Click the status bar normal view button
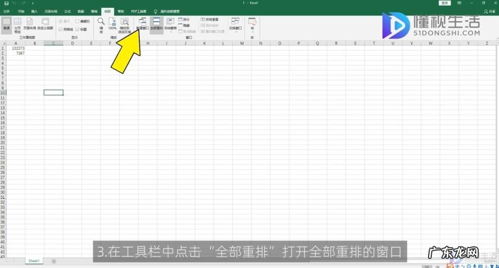499x268 pixels. point(427,266)
